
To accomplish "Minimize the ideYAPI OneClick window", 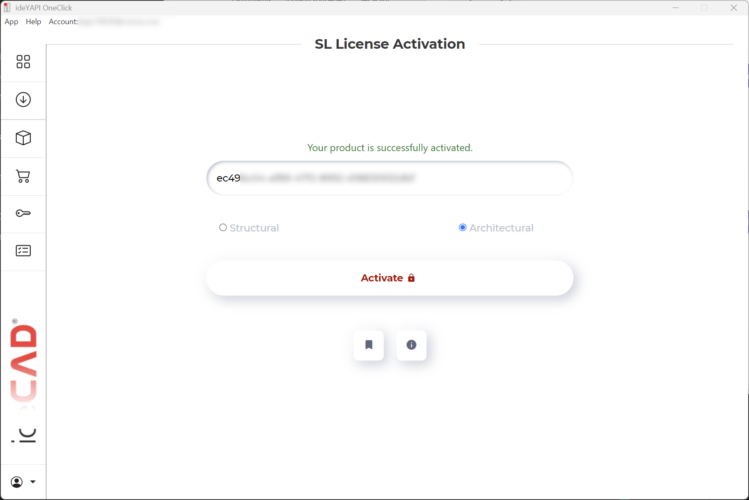I will click(675, 8).
